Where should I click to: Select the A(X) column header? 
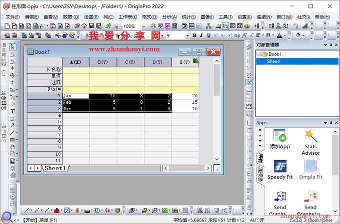(76, 62)
